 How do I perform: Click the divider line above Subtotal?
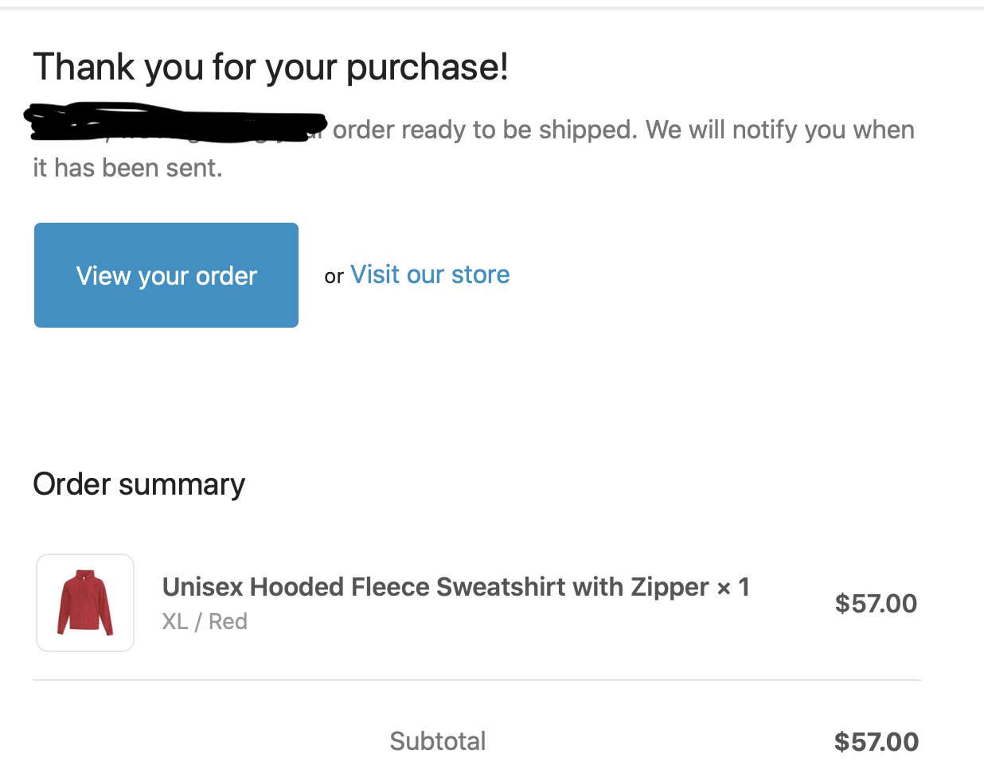476,680
